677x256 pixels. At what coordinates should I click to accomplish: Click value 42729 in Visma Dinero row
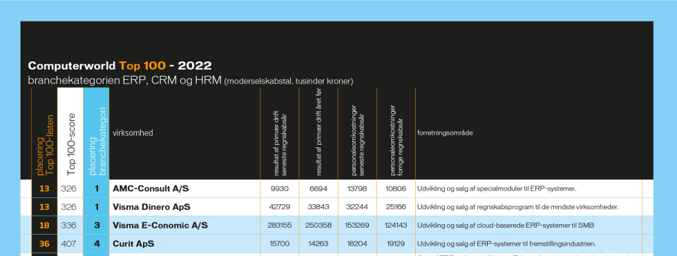(x=279, y=207)
